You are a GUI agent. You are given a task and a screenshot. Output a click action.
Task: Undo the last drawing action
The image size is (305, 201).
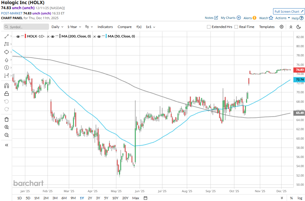[6, 101]
